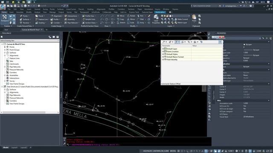Click the Points tool in ribbon
273x153 pixels.
pos(24,16)
